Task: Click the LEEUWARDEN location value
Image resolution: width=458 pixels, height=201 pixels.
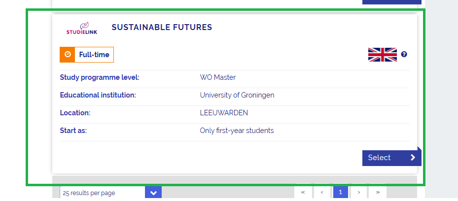Action: click(x=224, y=113)
